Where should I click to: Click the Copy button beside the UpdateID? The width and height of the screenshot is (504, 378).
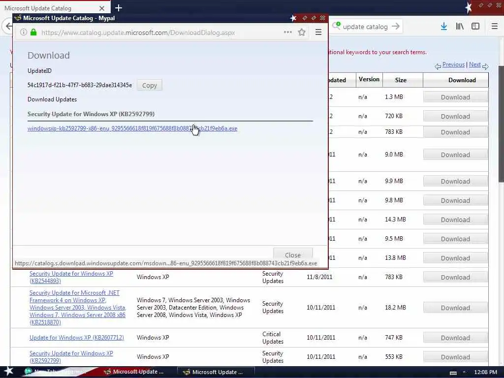coord(150,86)
